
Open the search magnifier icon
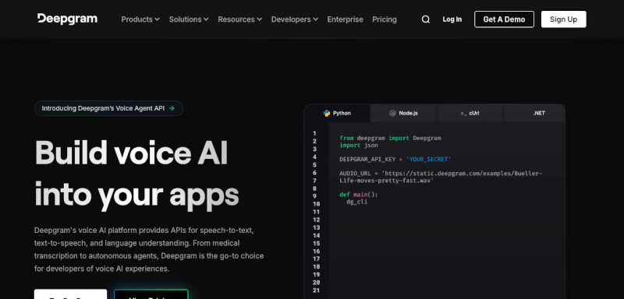coord(425,19)
